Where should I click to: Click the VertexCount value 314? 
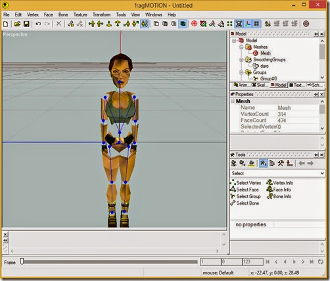click(x=282, y=114)
